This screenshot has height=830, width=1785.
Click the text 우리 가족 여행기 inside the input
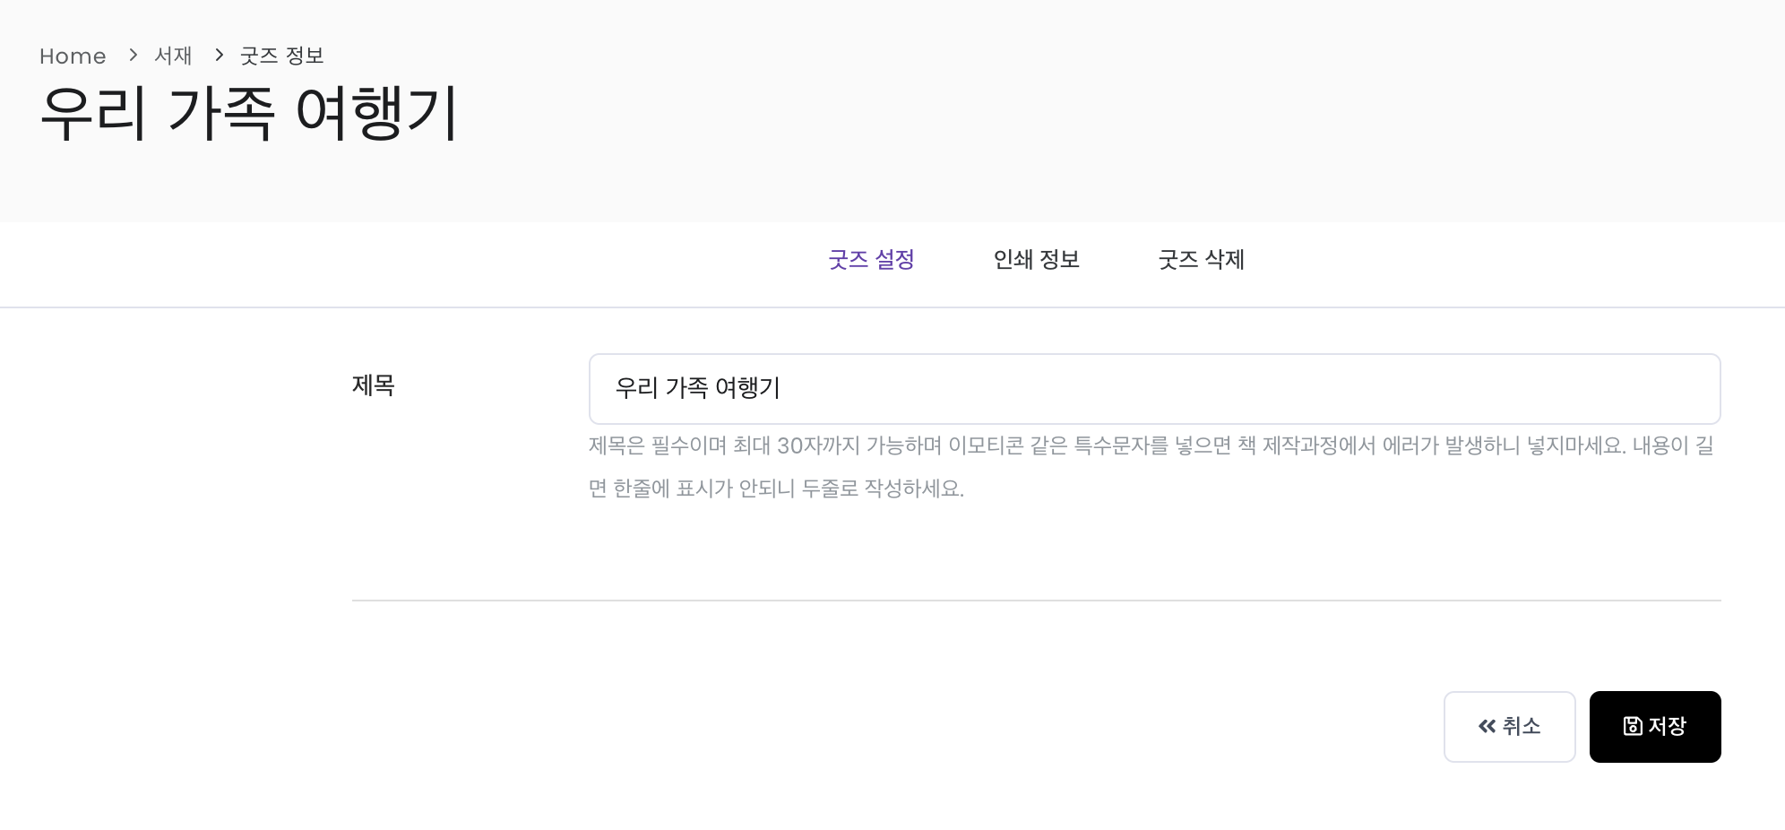(x=697, y=388)
